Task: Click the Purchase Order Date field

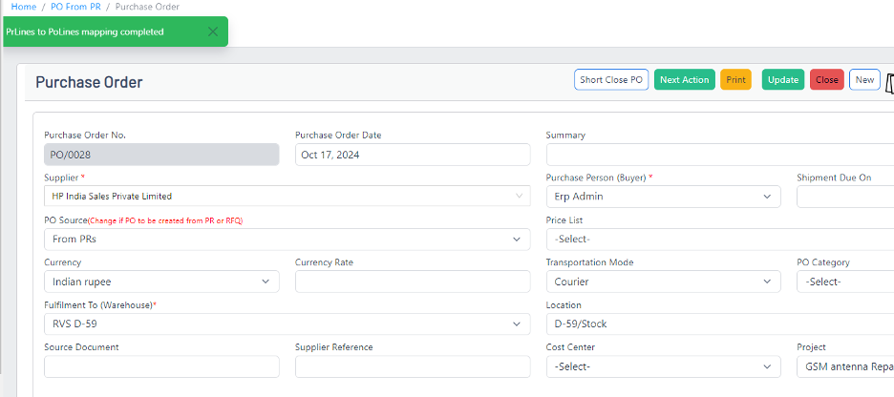Action: [412, 155]
